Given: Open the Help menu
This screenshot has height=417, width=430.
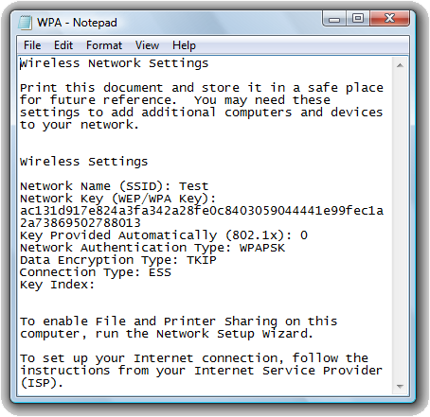Looking at the screenshot, I should coord(184,45).
